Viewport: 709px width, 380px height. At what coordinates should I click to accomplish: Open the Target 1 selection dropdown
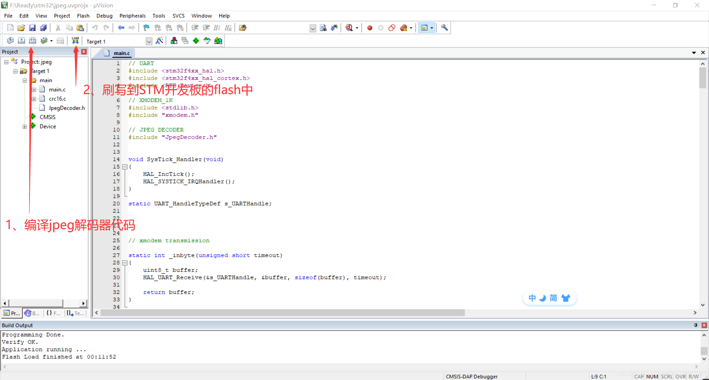(x=149, y=41)
